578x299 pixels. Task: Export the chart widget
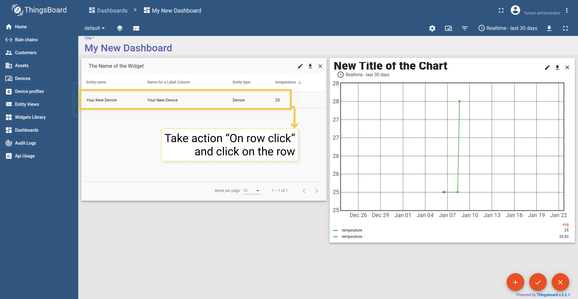click(558, 67)
